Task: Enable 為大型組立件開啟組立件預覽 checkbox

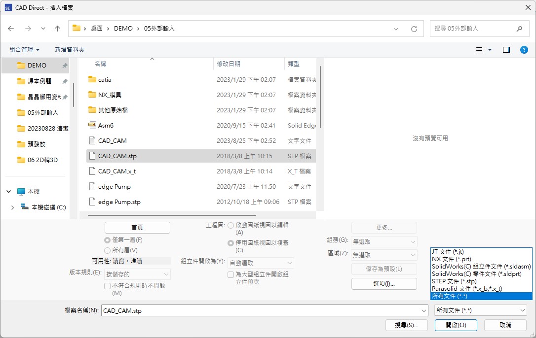Action: click(x=230, y=274)
